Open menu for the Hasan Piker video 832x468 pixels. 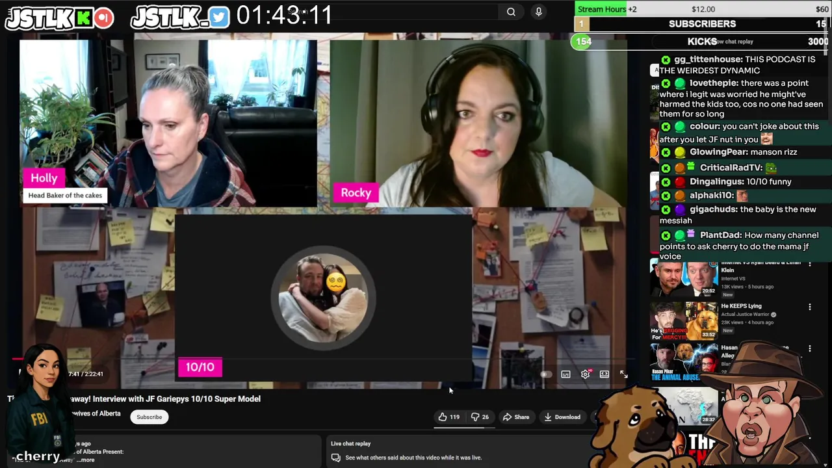[809, 348]
